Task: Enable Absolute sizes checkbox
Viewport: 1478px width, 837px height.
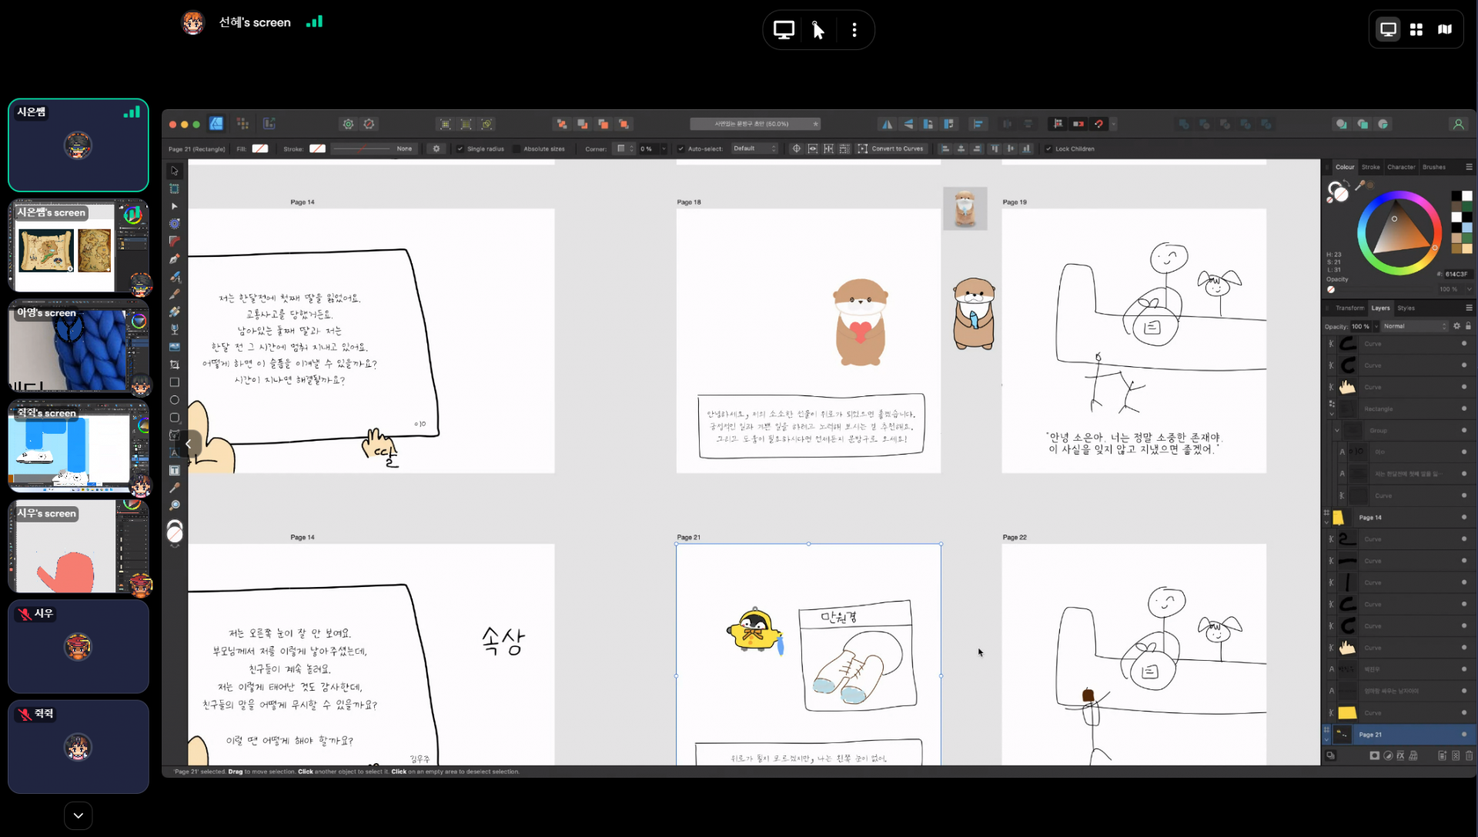Action: point(517,149)
